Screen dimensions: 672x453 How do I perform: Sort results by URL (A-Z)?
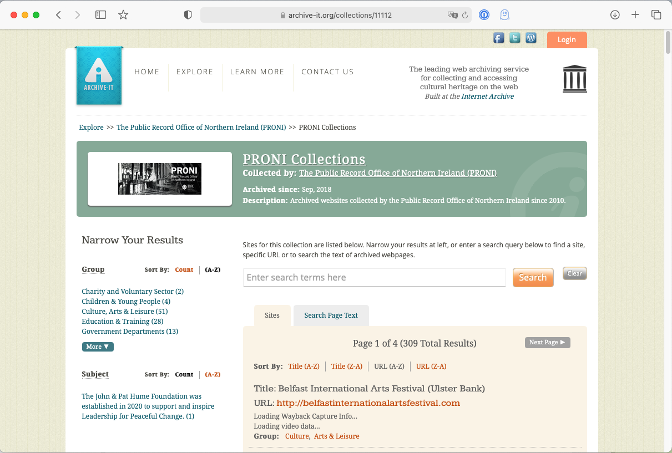click(x=389, y=367)
